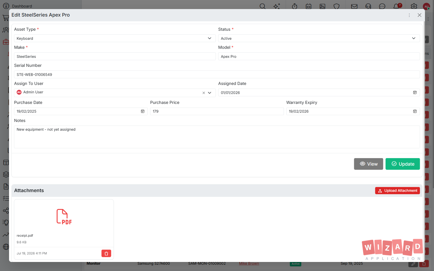Image resolution: width=434 pixels, height=271 pixels.
Task: Click the trending chart sidebar icon
Action: point(6,235)
